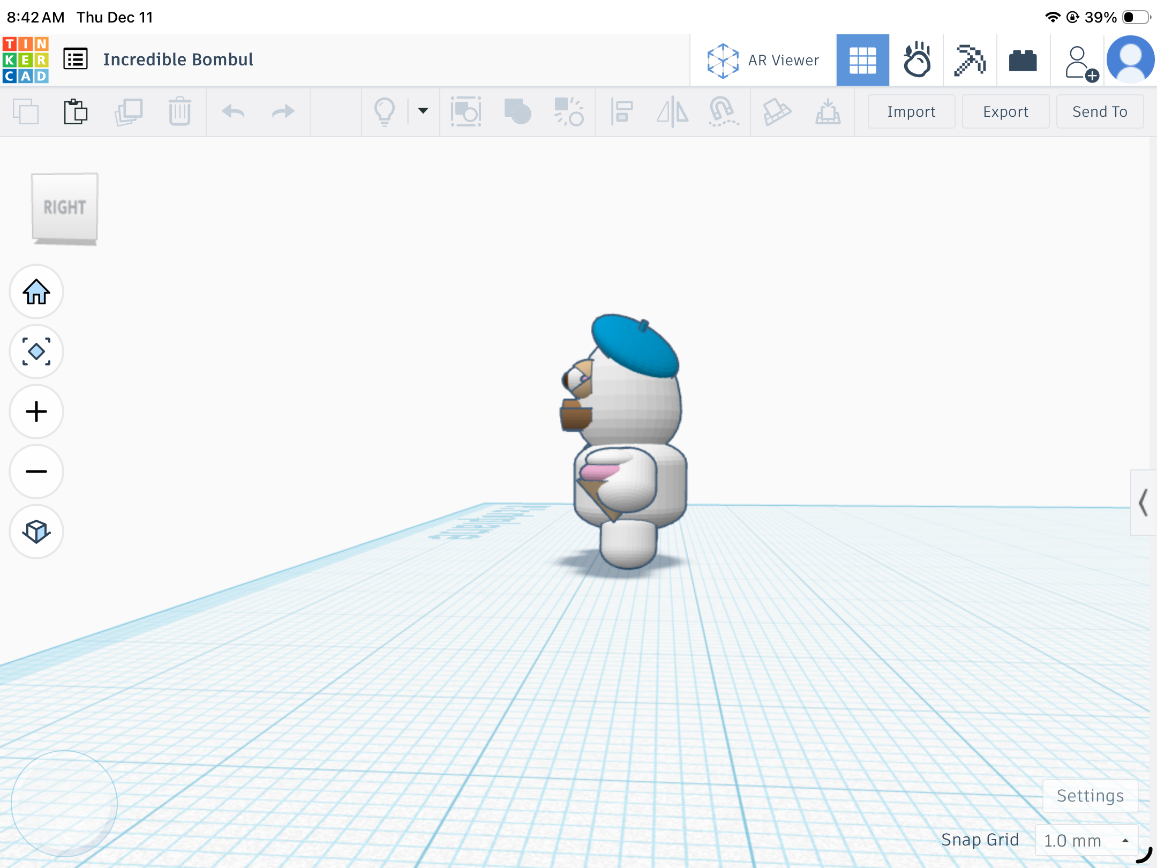Click the Copy toolbar icon
Viewport: 1157px width, 868px height.
(x=25, y=111)
